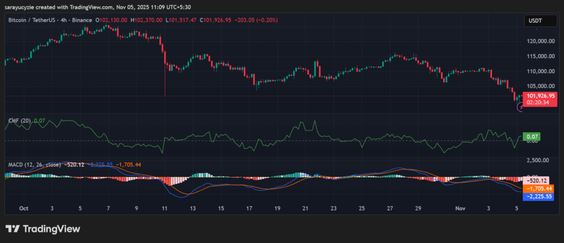Screen dimensions: 564x243
Task: Click the Oct label on time axis
Action: (x=23, y=209)
